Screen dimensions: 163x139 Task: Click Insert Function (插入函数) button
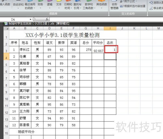click(5, 3)
